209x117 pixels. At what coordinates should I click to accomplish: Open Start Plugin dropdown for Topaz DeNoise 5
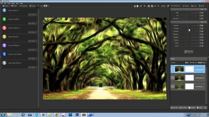pos(33,32)
